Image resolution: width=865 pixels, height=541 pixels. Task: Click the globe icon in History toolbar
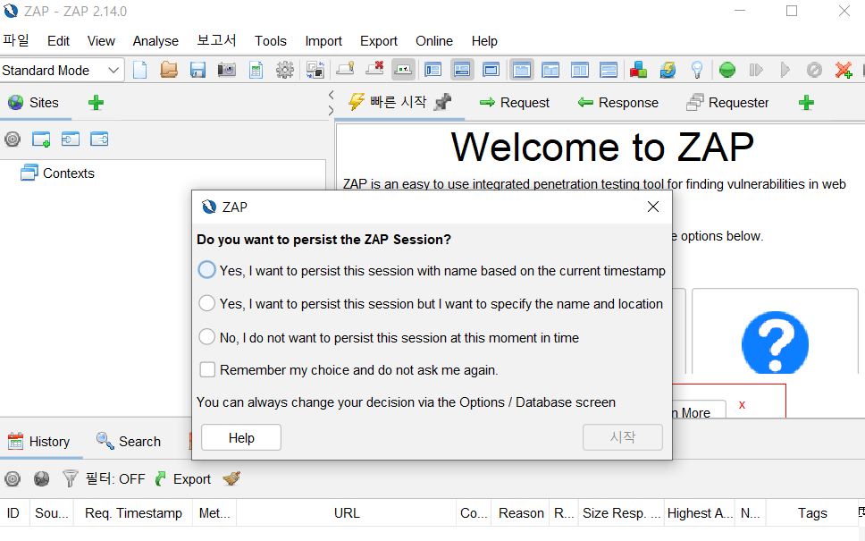41,478
